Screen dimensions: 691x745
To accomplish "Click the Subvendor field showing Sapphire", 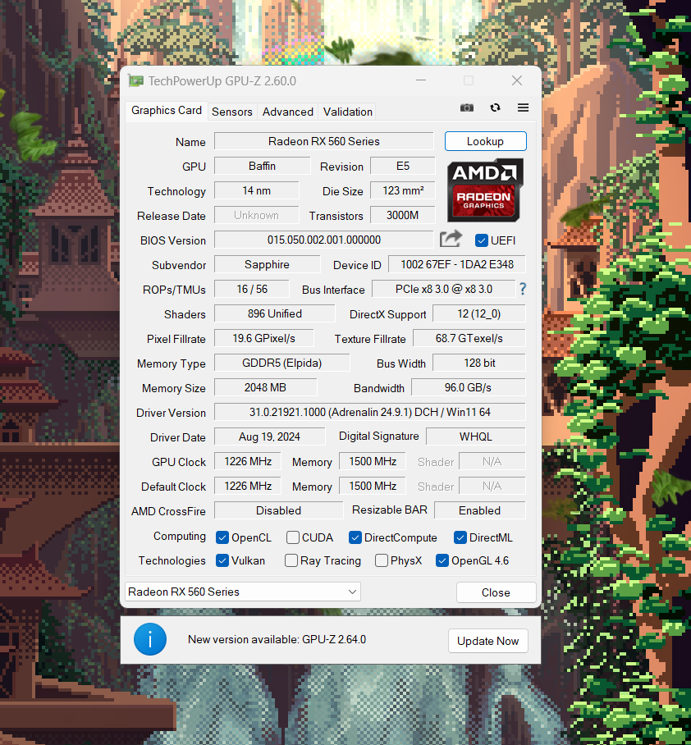I will click(x=267, y=264).
